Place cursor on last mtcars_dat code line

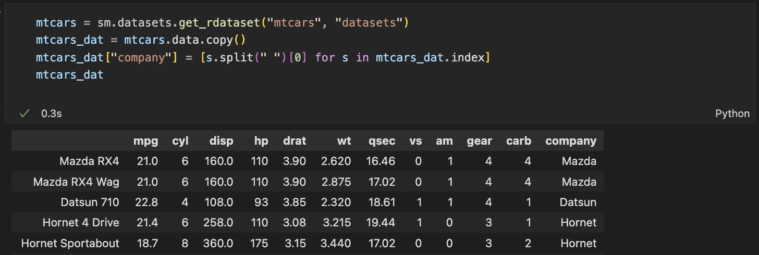click(x=70, y=74)
